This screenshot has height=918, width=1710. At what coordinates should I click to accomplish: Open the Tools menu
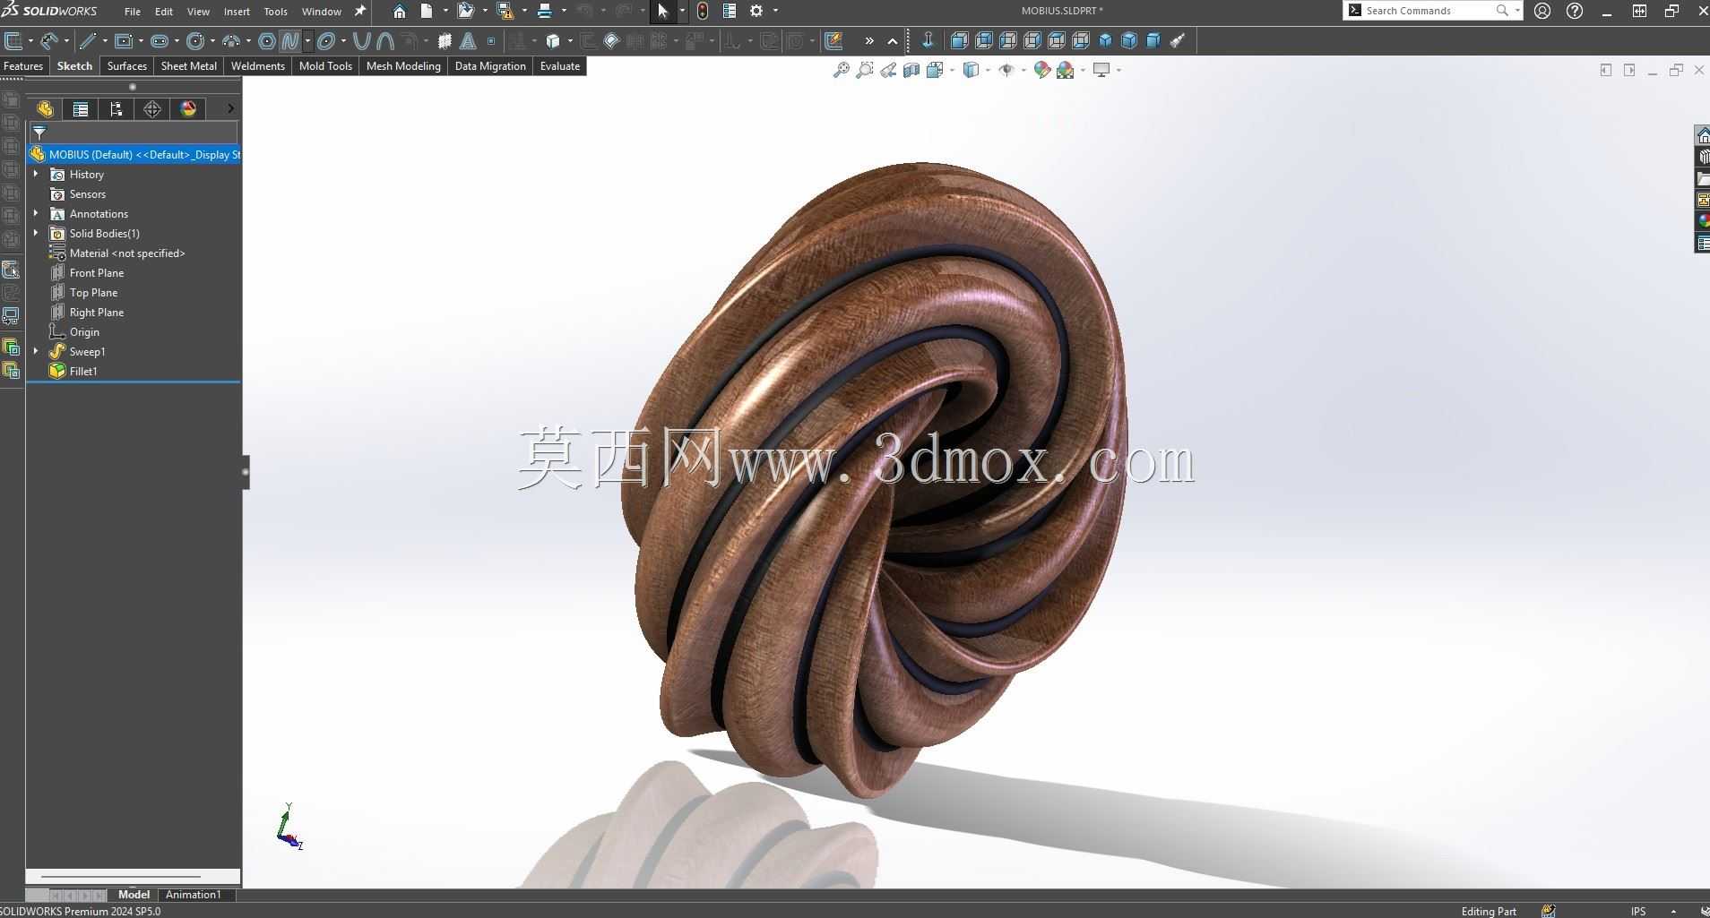(x=275, y=12)
